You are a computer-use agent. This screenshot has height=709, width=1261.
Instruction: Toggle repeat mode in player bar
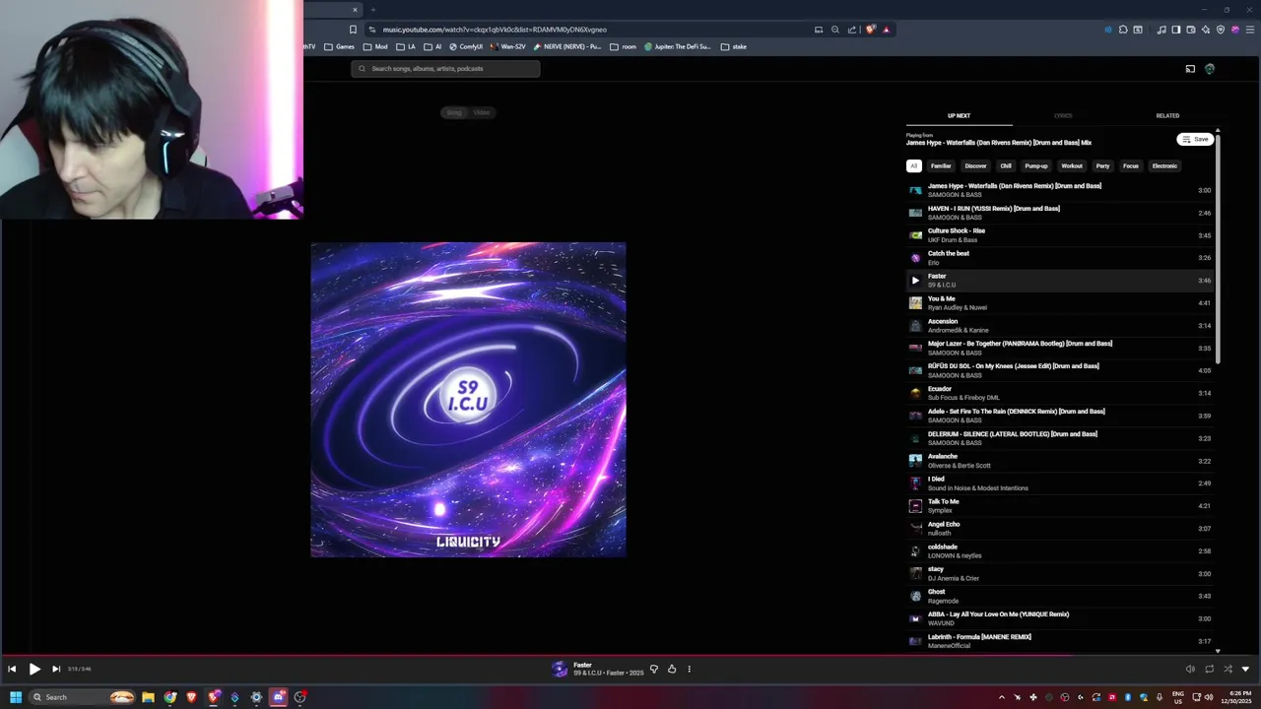pos(1209,669)
